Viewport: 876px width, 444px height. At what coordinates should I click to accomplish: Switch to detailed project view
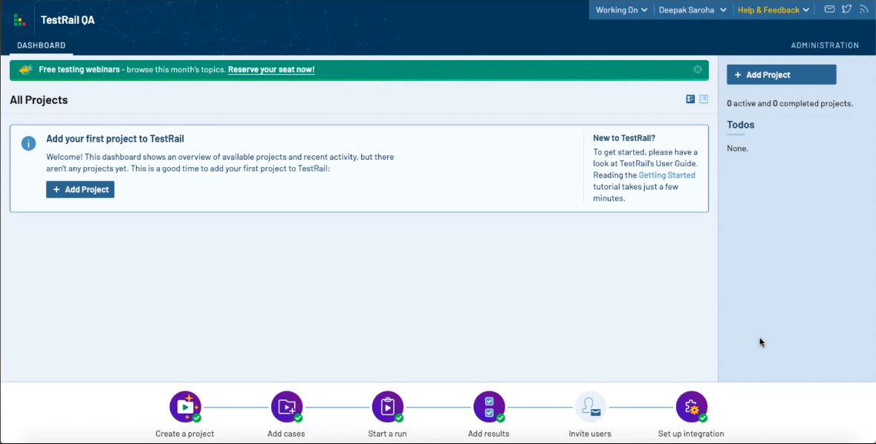(690, 99)
